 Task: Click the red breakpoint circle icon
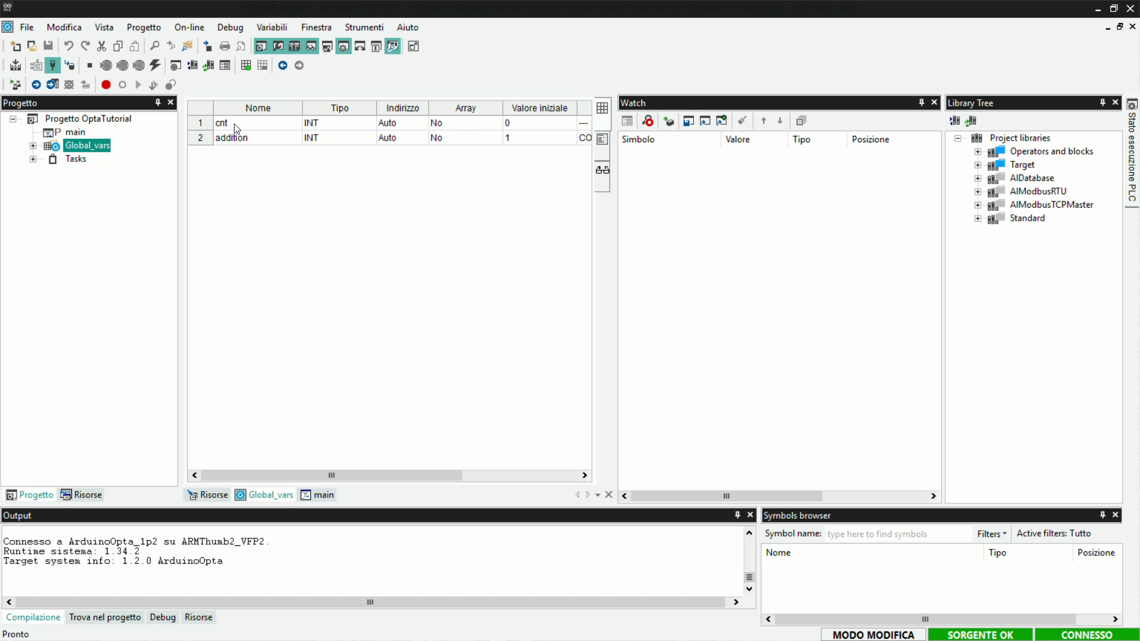(106, 85)
